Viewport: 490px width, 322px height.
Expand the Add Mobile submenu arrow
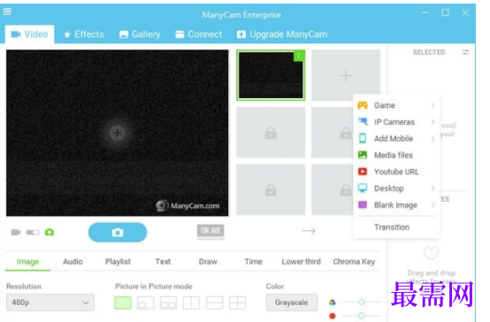click(433, 139)
